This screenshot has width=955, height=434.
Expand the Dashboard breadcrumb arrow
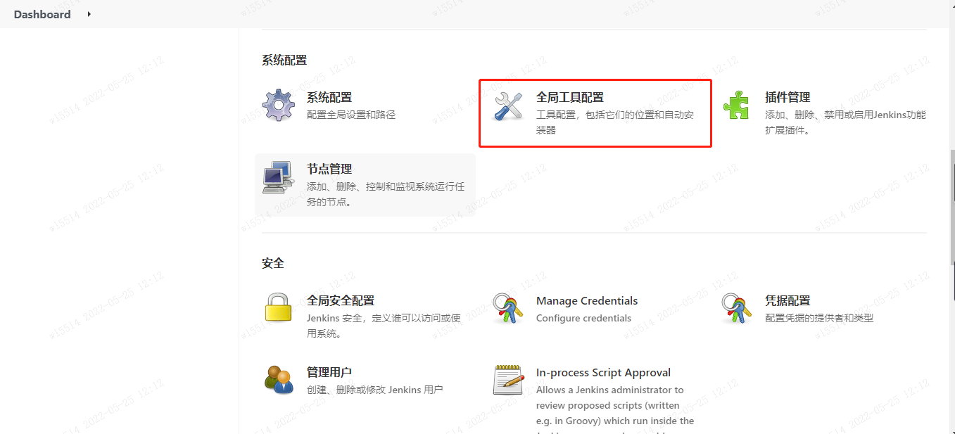pyautogui.click(x=89, y=14)
